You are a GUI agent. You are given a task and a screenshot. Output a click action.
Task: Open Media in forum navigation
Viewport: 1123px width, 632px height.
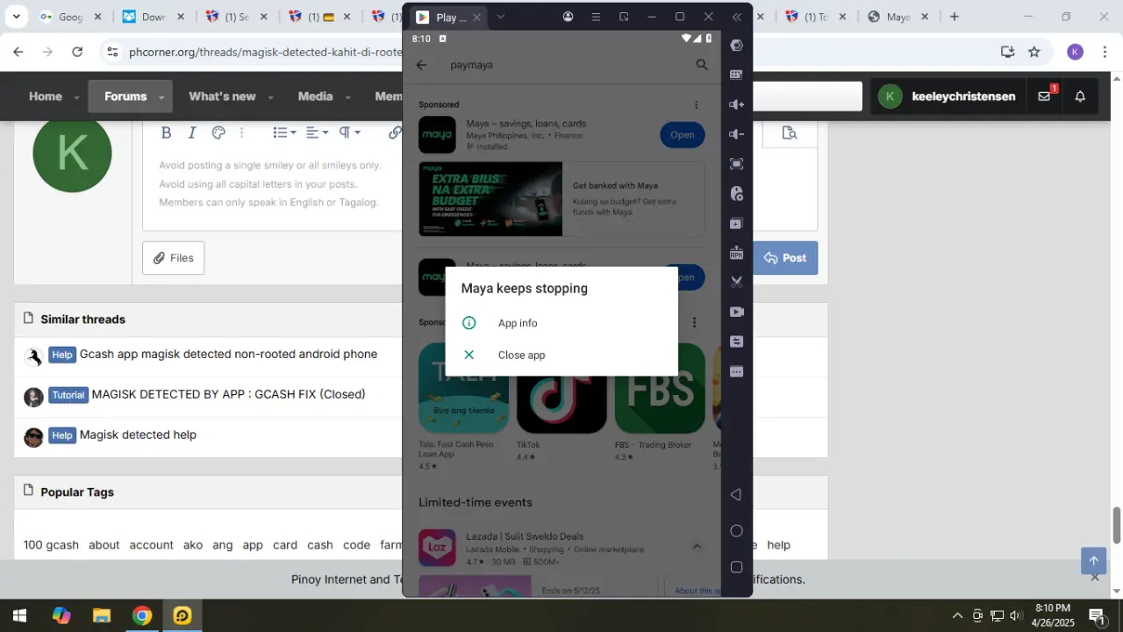tap(315, 97)
